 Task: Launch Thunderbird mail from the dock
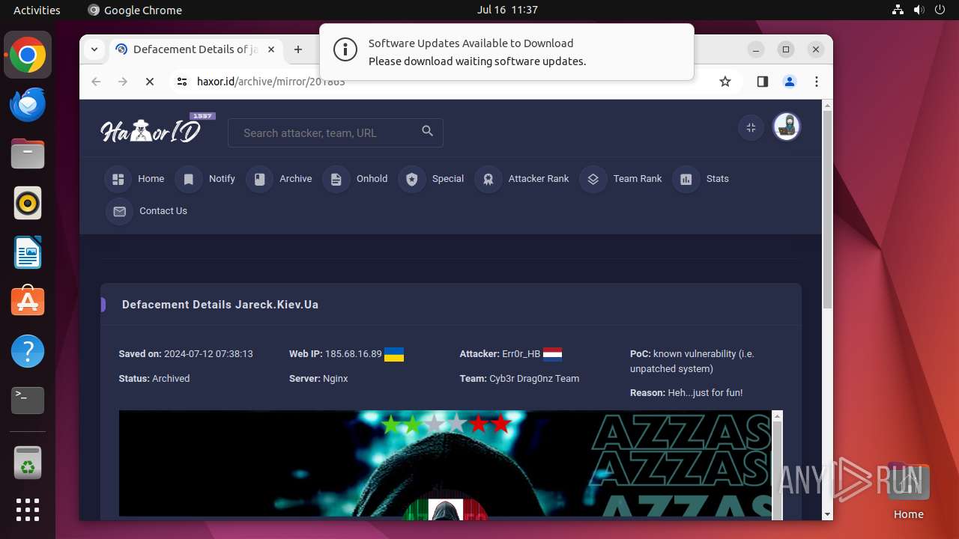pos(28,105)
